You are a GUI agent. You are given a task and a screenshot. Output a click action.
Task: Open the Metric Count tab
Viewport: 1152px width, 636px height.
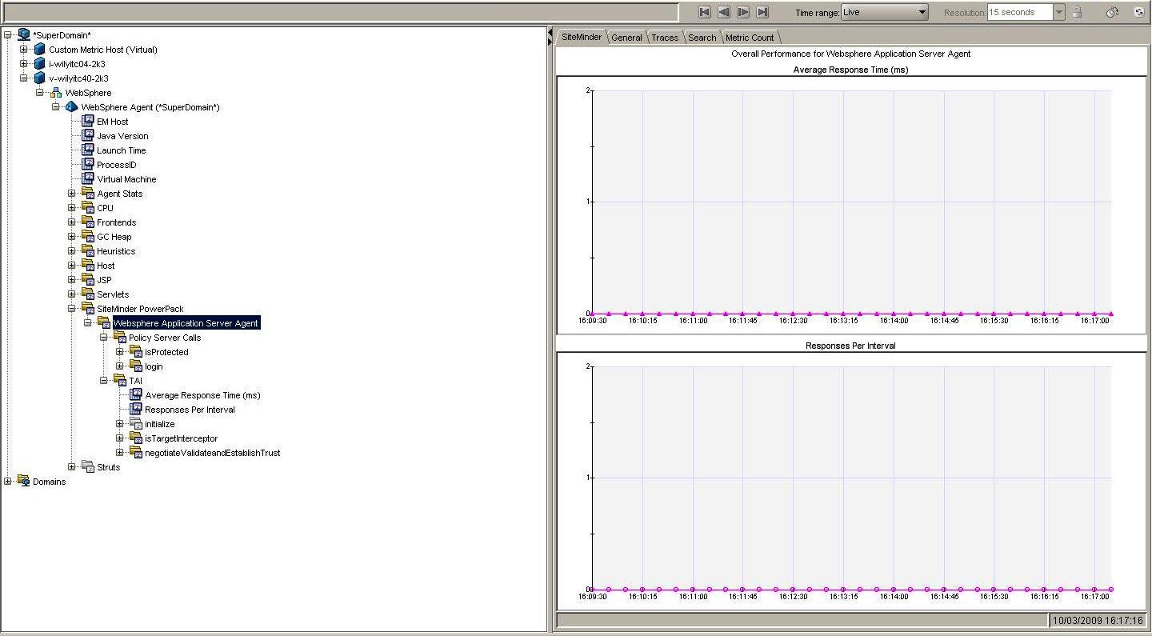(750, 38)
